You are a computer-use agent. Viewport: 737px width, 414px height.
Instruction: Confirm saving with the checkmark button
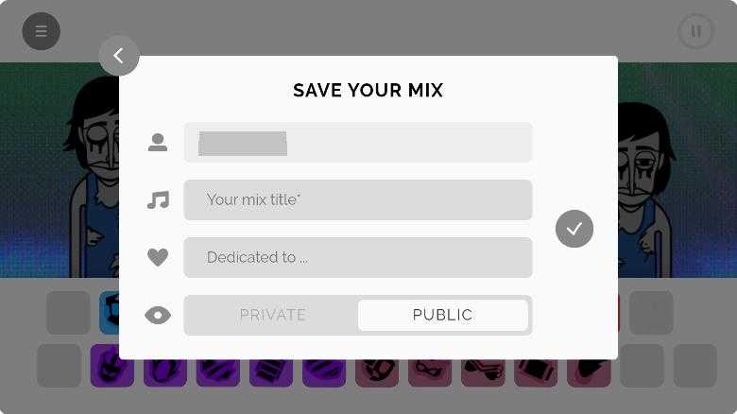click(574, 229)
